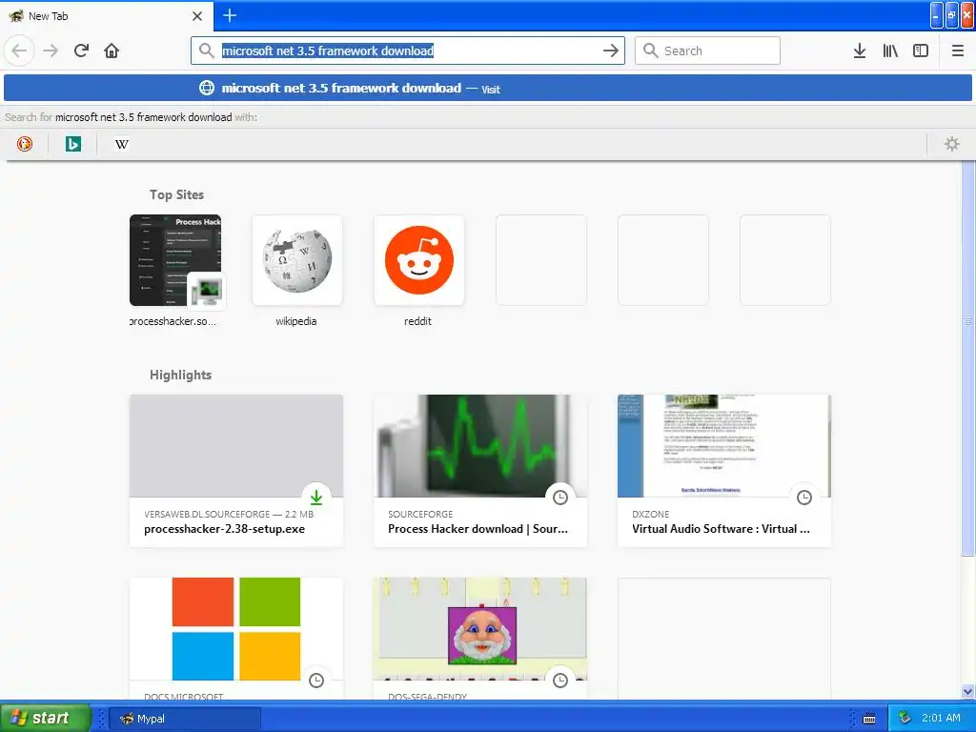The image size is (976, 732).
Task: Visit microsoft net 3.5 framework download suggestion
Action: [487, 88]
